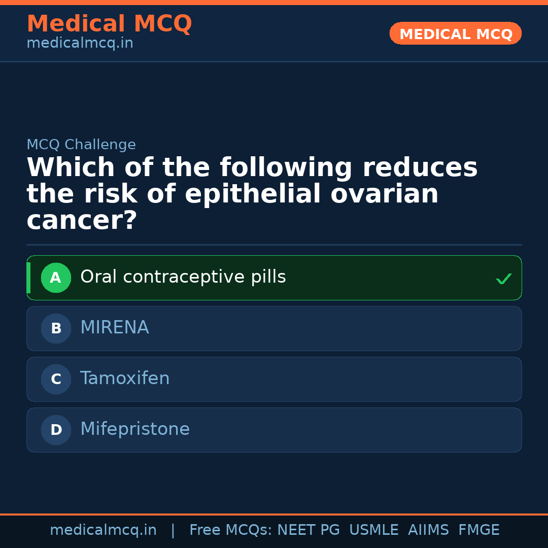
Task: Pick the Tamoxifen answer option
Action: (125, 379)
